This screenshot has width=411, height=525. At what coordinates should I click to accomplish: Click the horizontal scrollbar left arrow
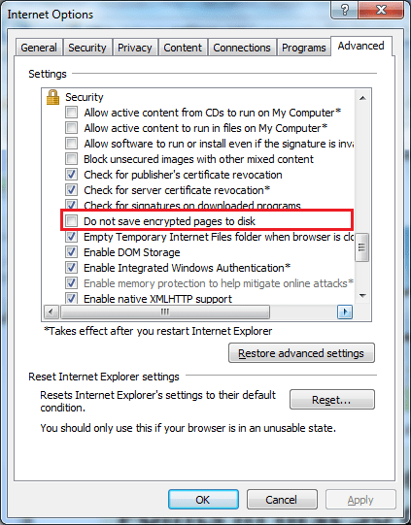51,312
